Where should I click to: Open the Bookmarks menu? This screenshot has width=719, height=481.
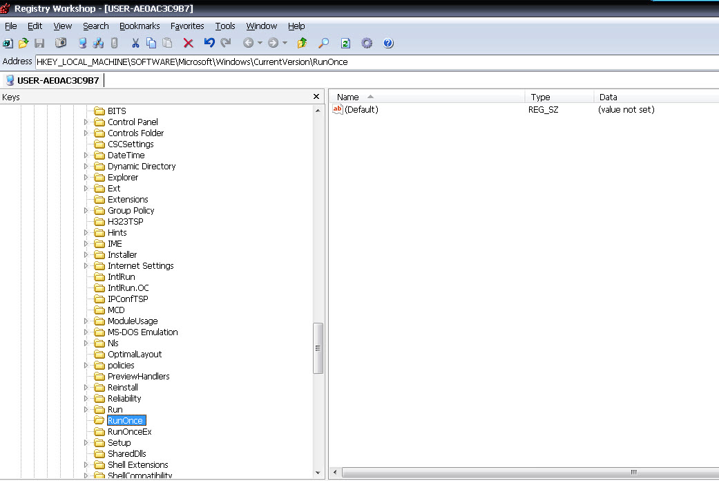click(x=140, y=26)
